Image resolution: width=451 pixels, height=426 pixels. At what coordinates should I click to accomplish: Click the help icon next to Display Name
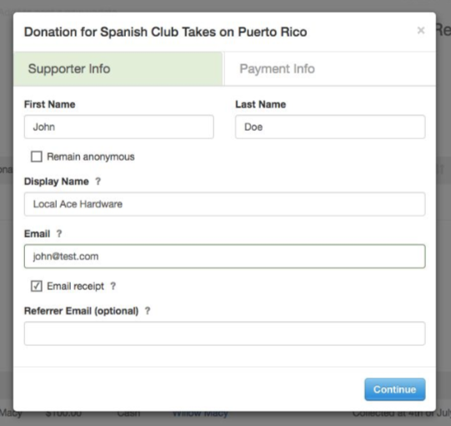(98, 181)
